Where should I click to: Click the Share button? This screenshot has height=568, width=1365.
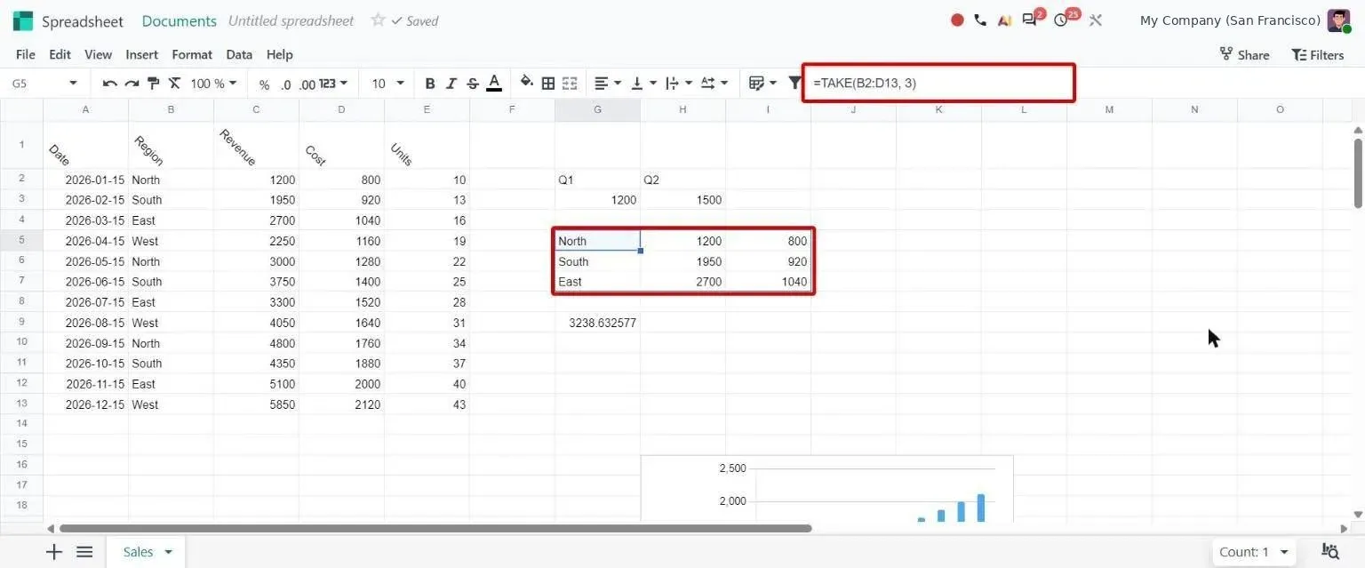pyautogui.click(x=1244, y=55)
